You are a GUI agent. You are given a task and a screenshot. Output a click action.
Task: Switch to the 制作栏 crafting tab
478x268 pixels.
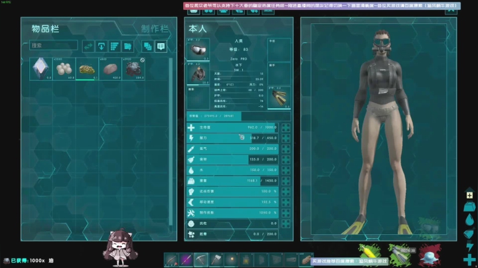pyautogui.click(x=155, y=29)
